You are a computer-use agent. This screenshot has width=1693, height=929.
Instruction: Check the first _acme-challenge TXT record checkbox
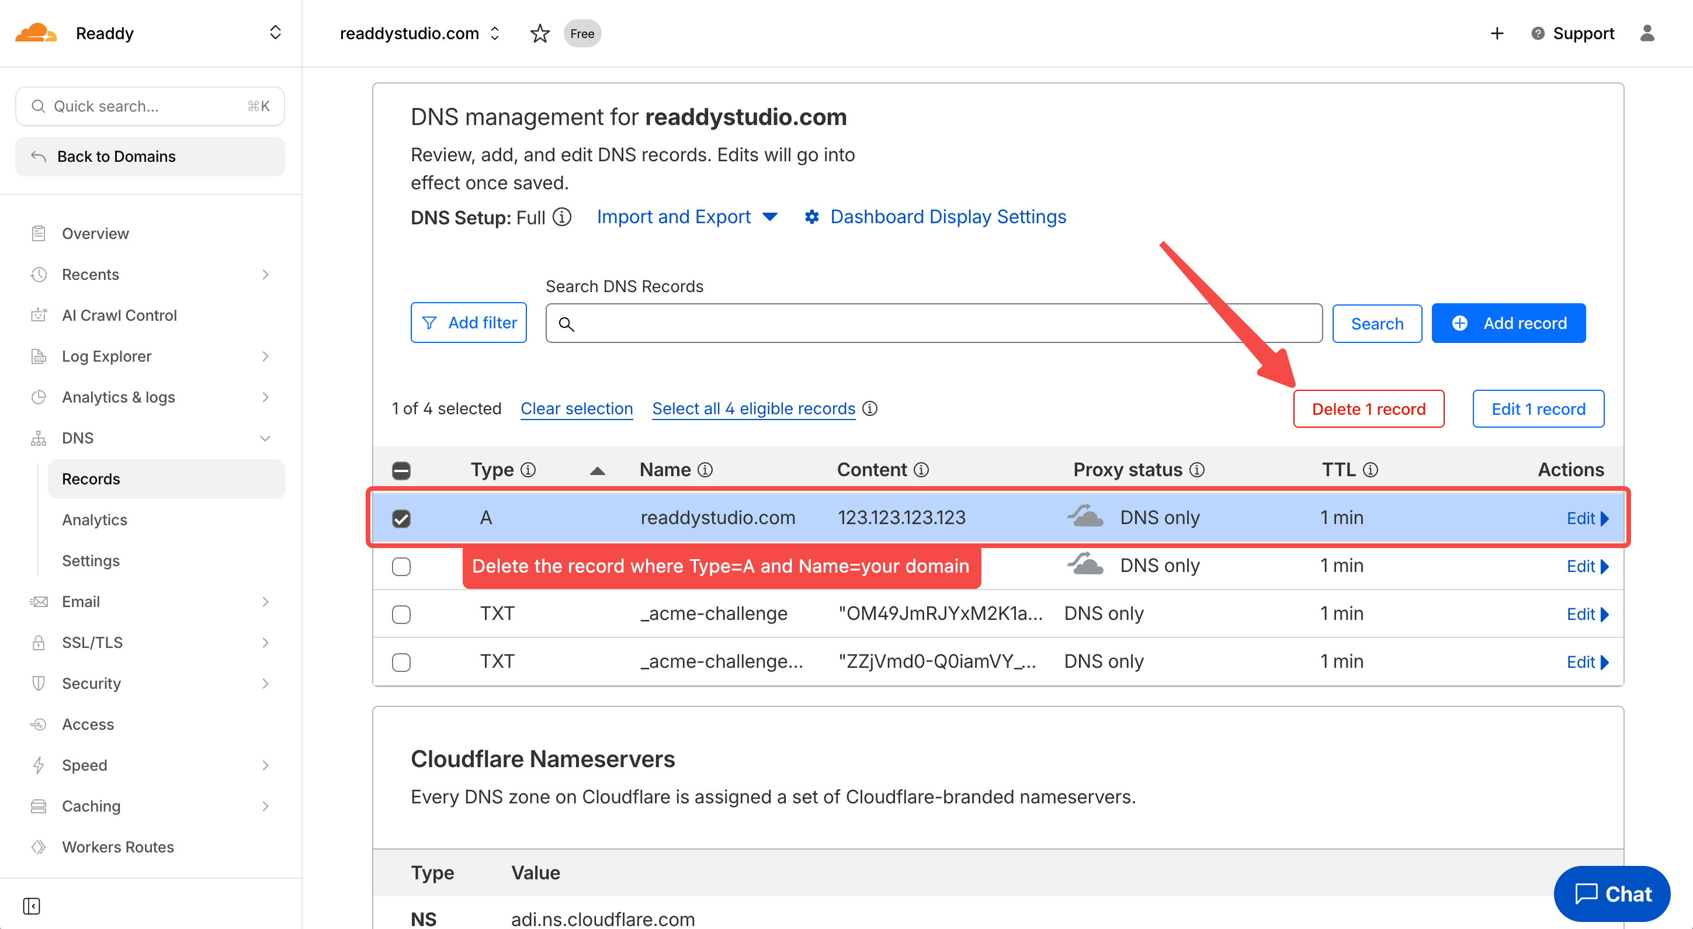pos(401,614)
